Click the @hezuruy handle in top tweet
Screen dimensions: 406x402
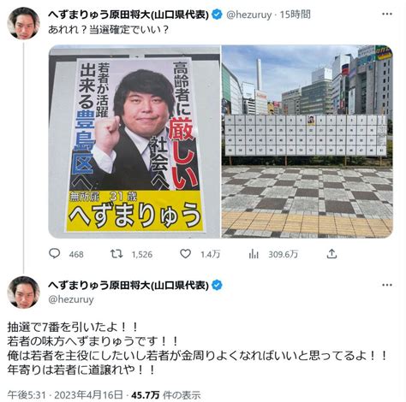click(249, 15)
